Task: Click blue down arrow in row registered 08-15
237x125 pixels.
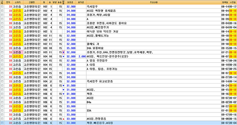Action: coord(64,90)
